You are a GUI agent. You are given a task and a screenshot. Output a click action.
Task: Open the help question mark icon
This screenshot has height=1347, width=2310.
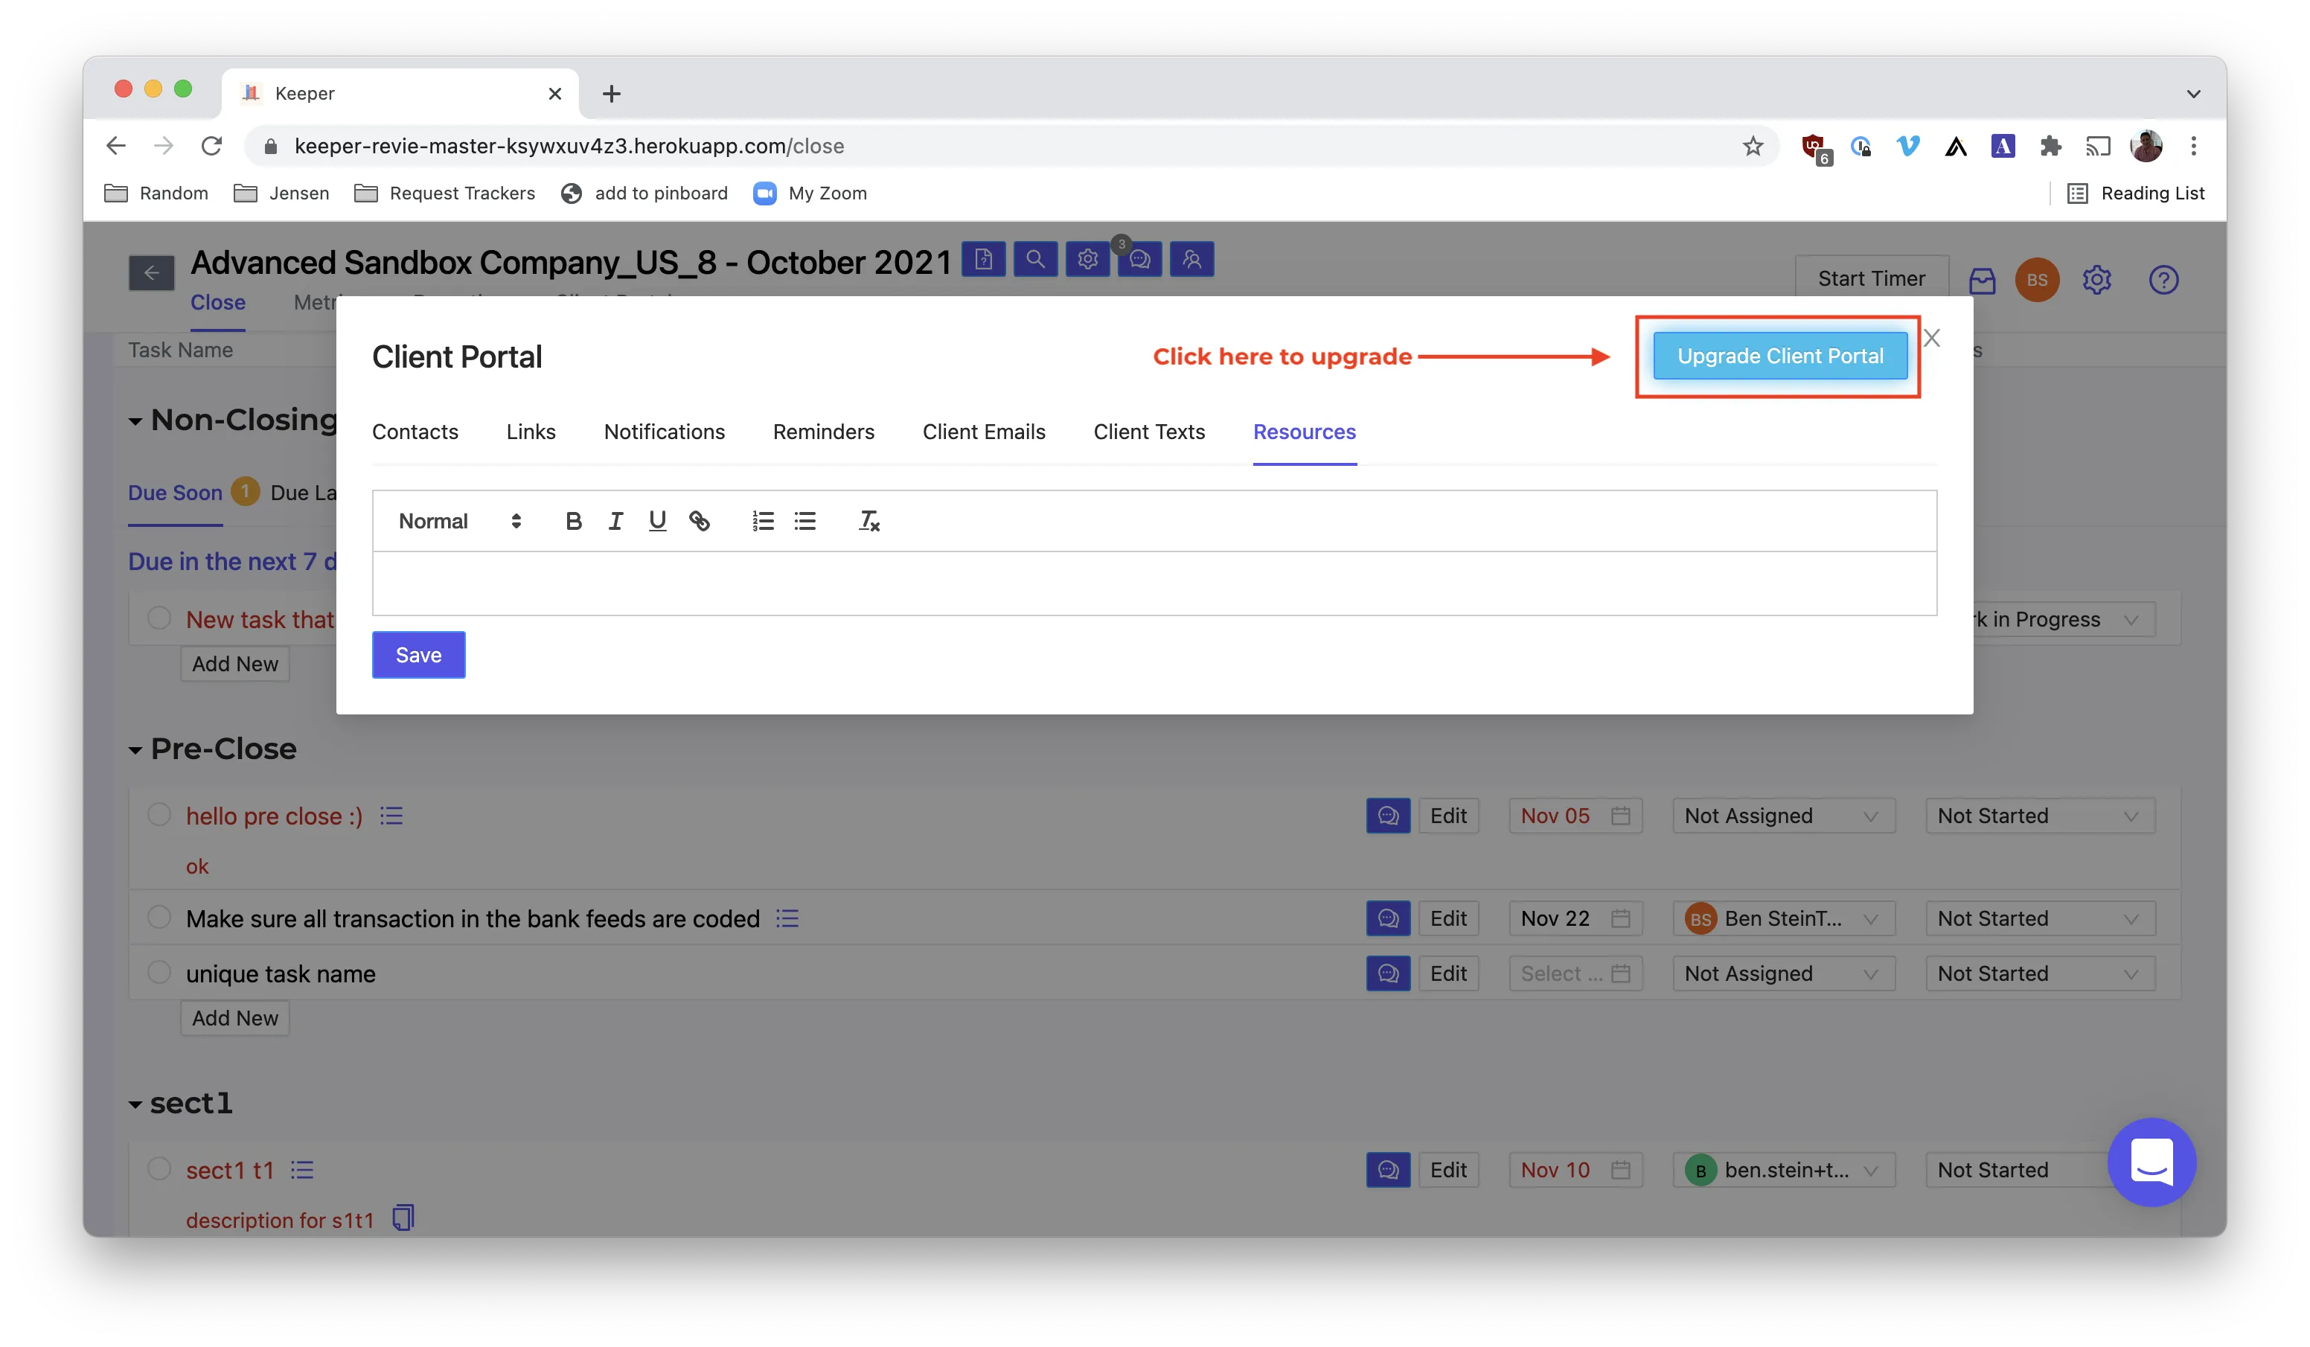click(2163, 280)
